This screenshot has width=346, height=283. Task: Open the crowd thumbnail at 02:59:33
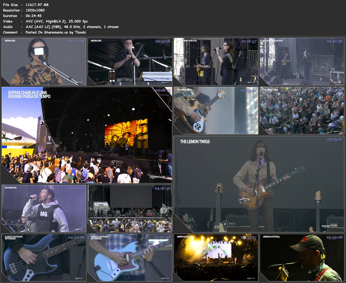click(302, 111)
